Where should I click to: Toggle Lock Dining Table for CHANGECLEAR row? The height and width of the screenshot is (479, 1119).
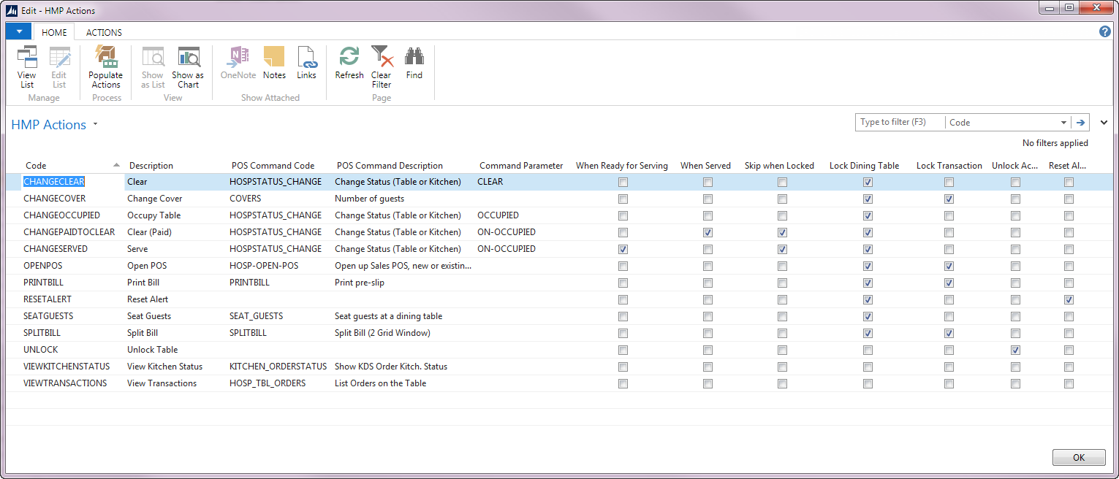tap(868, 182)
